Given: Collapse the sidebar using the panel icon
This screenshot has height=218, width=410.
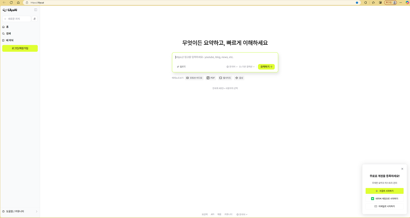Looking at the screenshot, I should pos(35,10).
